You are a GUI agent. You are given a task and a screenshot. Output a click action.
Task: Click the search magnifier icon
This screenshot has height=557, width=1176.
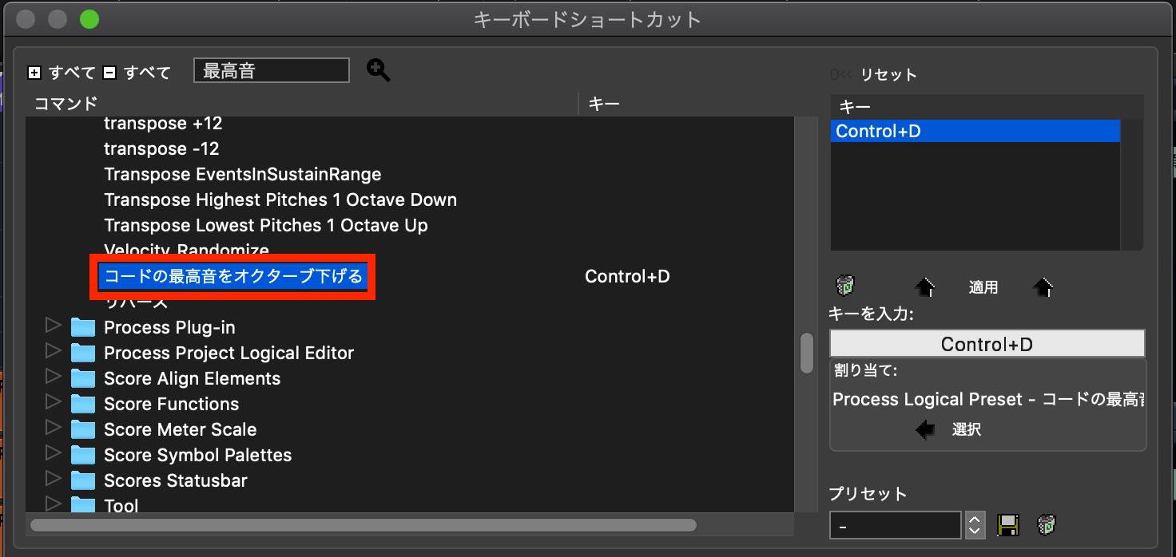tap(378, 70)
